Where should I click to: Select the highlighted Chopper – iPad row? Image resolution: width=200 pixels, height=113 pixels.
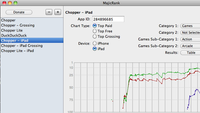pos(32,40)
